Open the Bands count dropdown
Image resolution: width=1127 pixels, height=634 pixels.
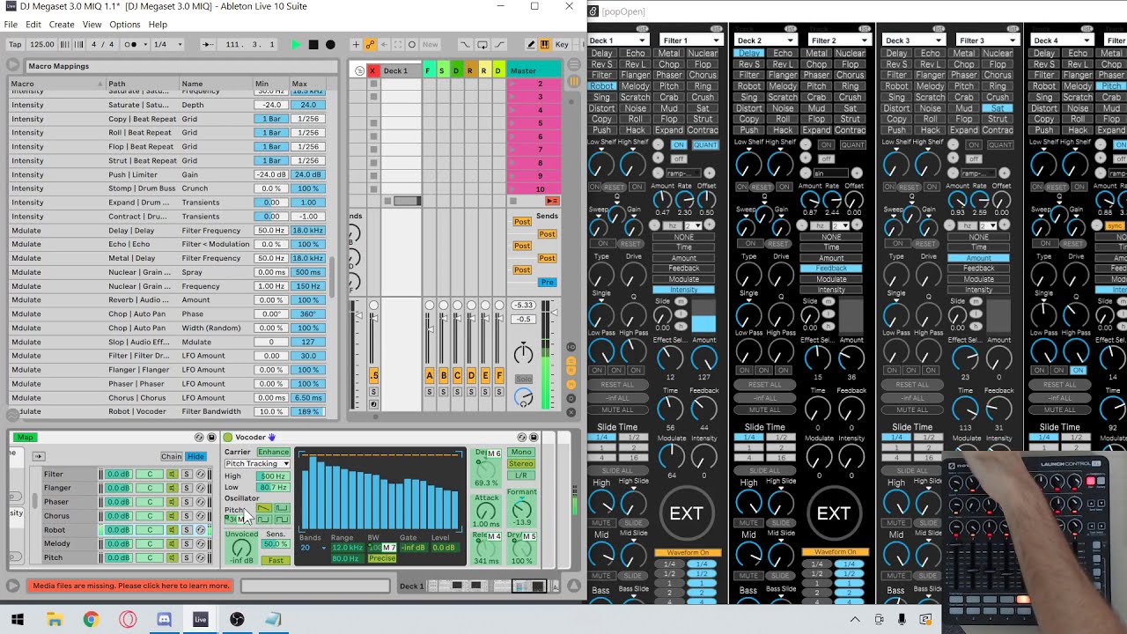coord(311,548)
